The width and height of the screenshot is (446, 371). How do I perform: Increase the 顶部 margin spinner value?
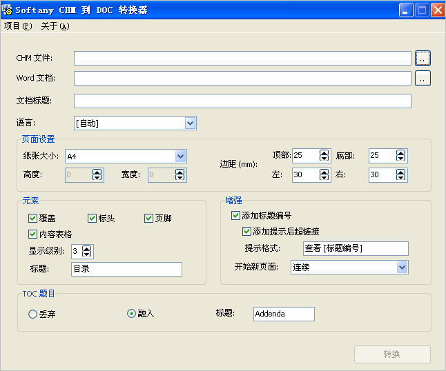(x=324, y=152)
